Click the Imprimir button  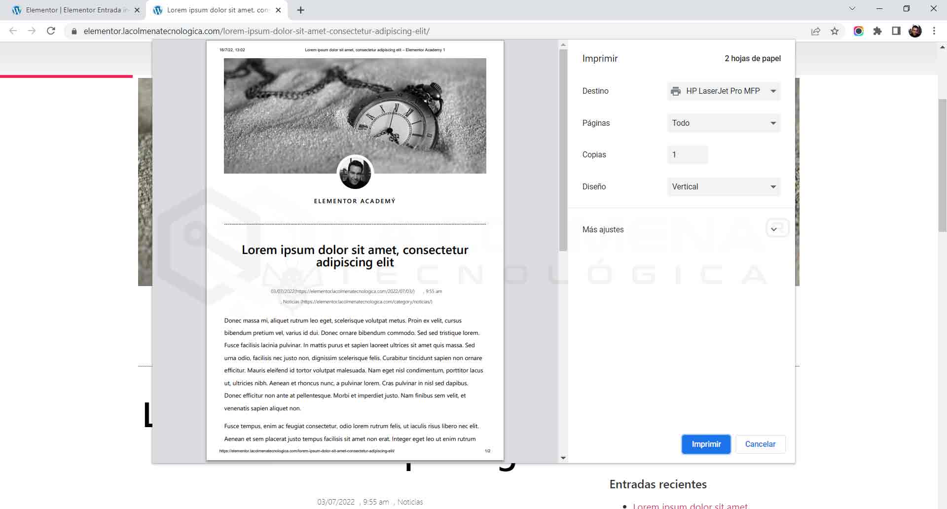(x=706, y=444)
